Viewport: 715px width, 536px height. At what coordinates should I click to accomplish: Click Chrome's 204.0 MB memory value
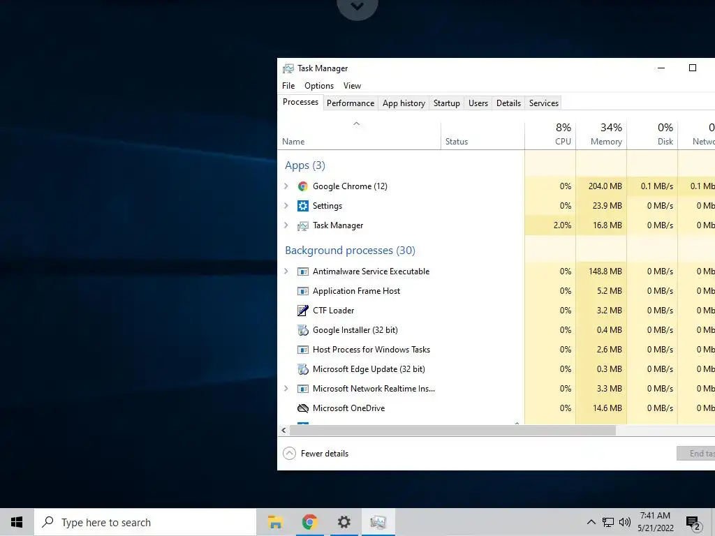605,186
